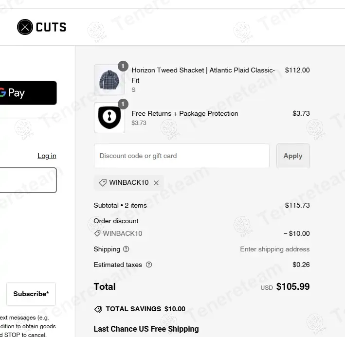Click the Last Chance US Free Shipping heading
The image size is (345, 337).
click(146, 329)
